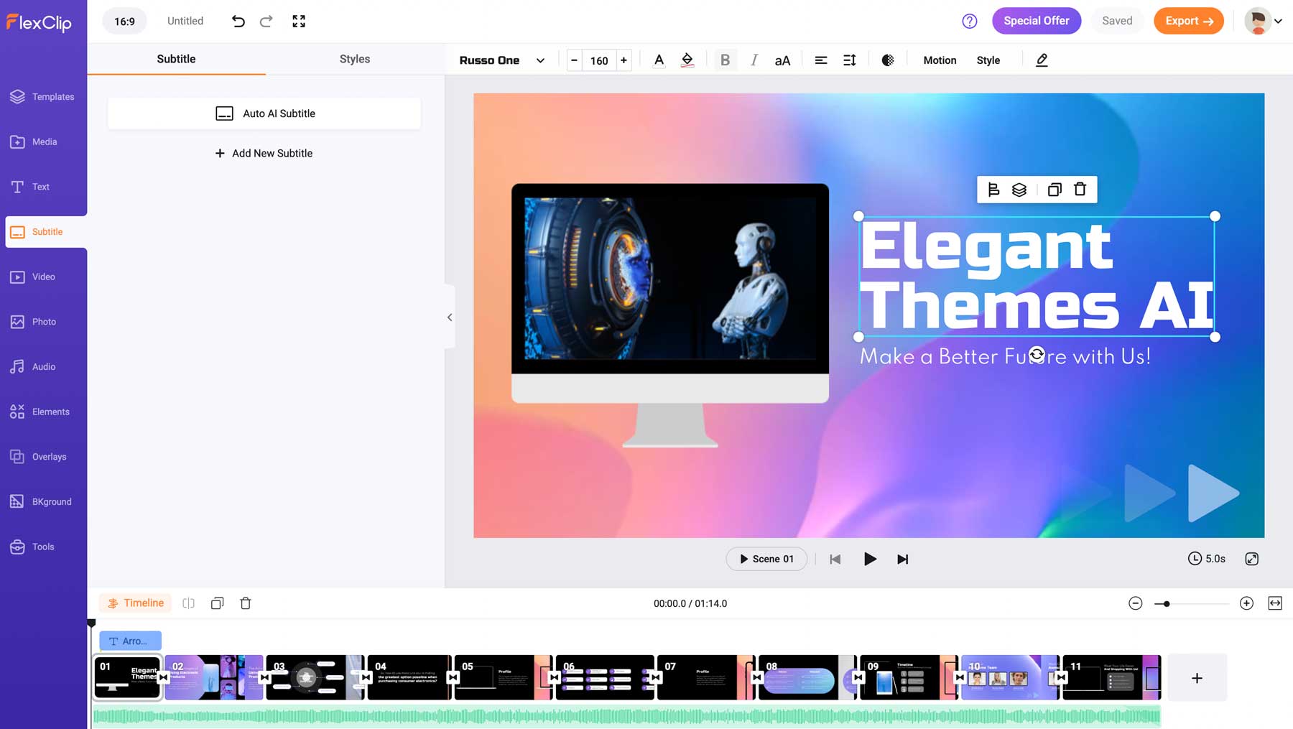This screenshot has height=729, width=1293.
Task: Switch to the Styles tab
Action: [x=354, y=59]
